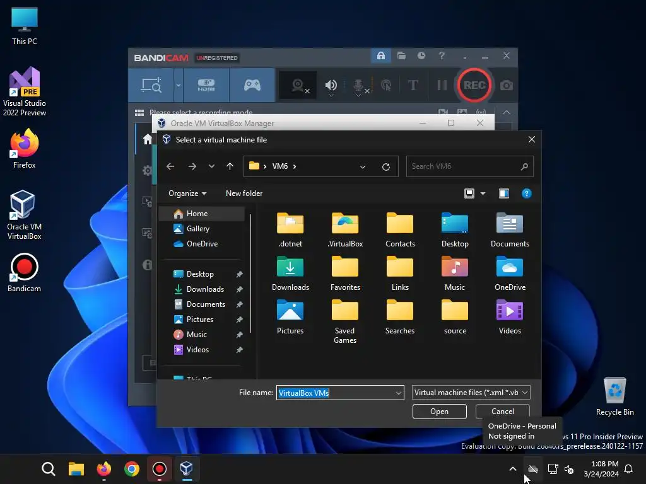Open the Desktop folder in file list
The image size is (646, 484).
(x=455, y=229)
